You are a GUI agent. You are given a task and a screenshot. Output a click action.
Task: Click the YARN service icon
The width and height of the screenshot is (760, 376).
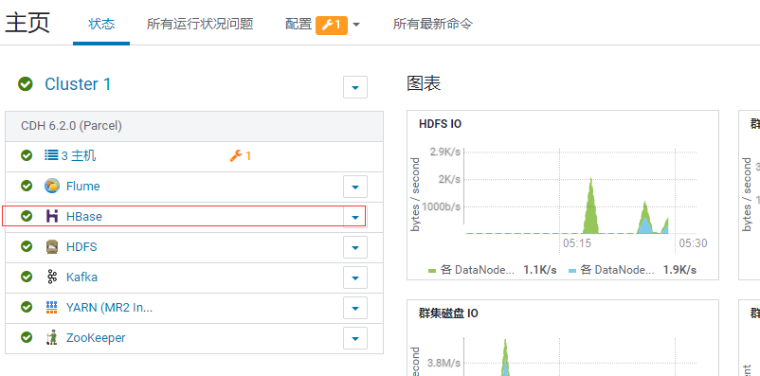(52, 307)
